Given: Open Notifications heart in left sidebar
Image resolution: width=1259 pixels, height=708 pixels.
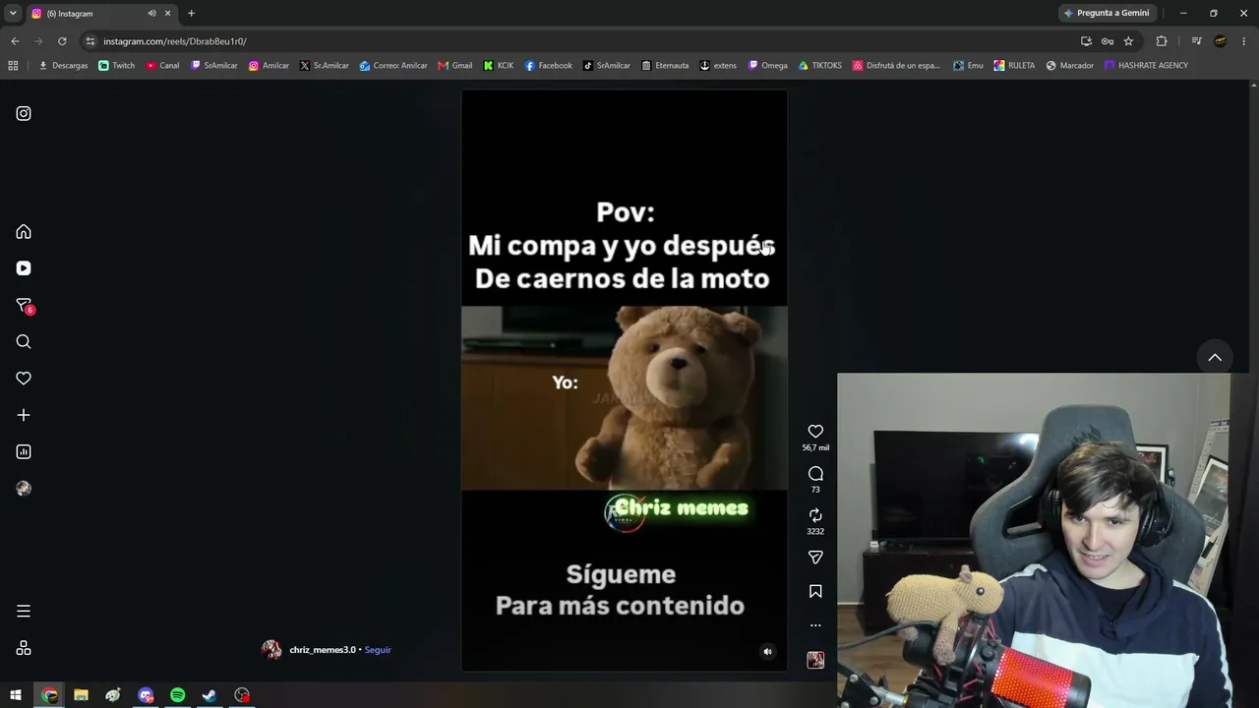Looking at the screenshot, I should [24, 379].
